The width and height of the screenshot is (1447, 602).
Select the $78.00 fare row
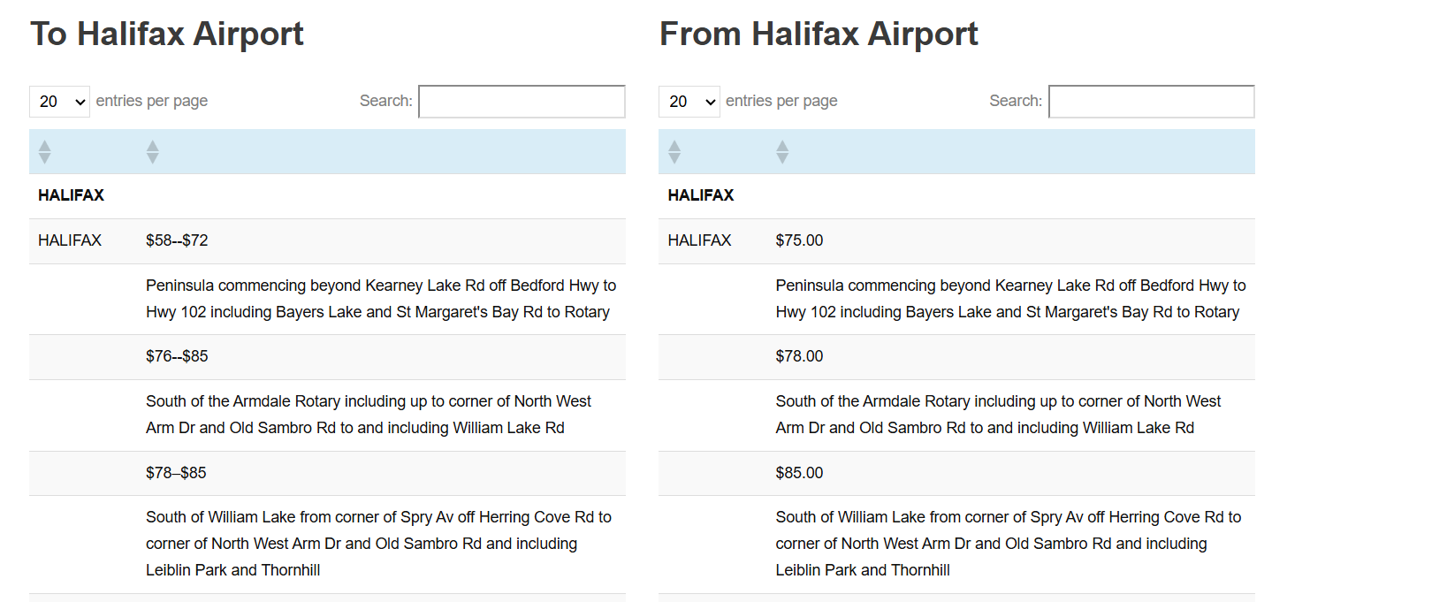click(799, 356)
